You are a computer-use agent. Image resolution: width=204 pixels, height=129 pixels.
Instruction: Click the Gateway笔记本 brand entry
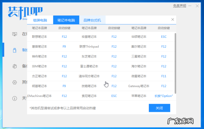click(x=139, y=86)
